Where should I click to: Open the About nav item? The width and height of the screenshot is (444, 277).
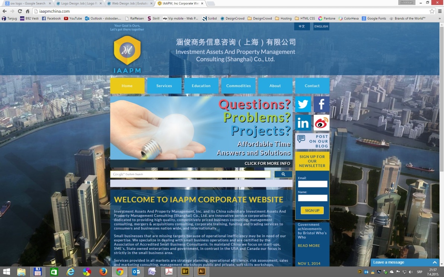pyautogui.click(x=275, y=86)
